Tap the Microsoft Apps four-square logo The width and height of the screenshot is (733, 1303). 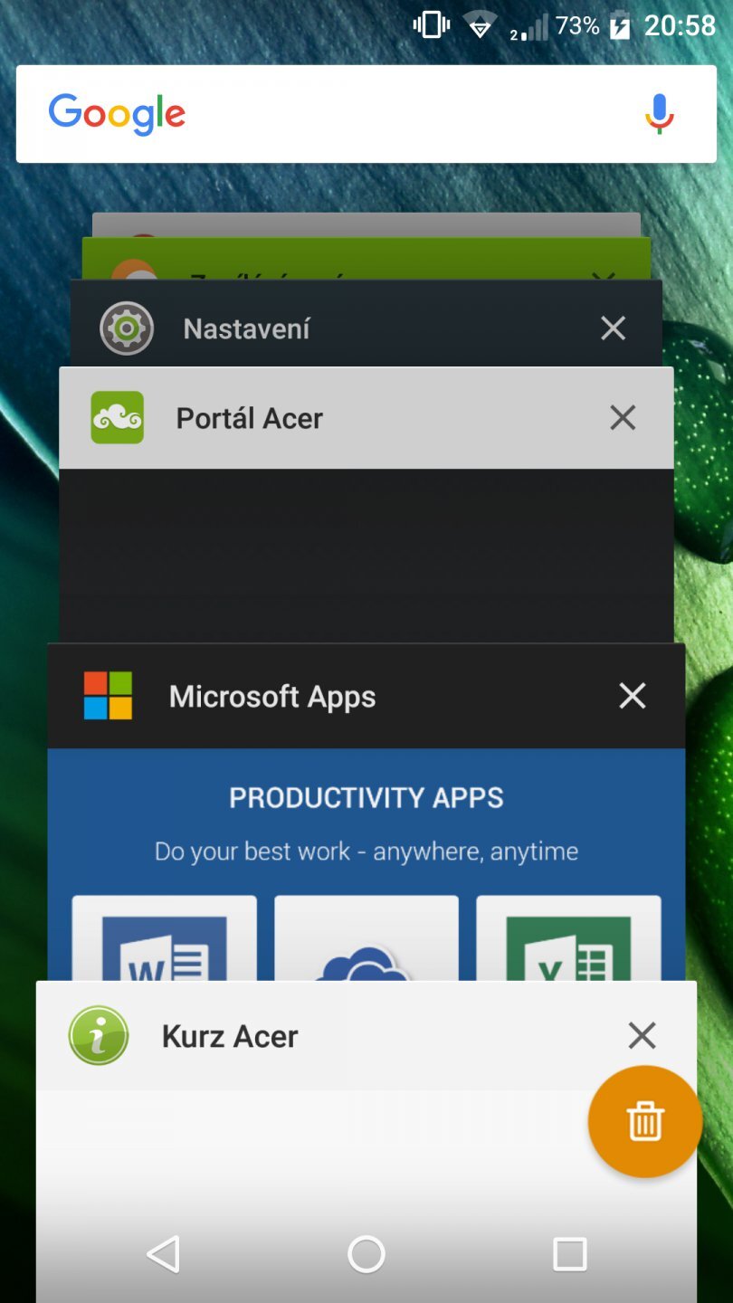[109, 696]
